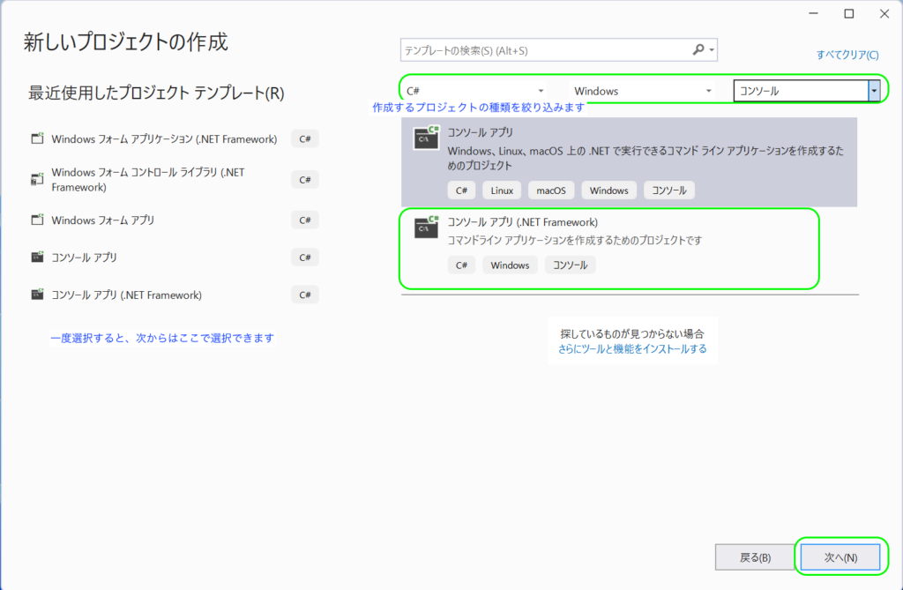
Task: Click the macOS tag on Console App template
Action: [551, 190]
